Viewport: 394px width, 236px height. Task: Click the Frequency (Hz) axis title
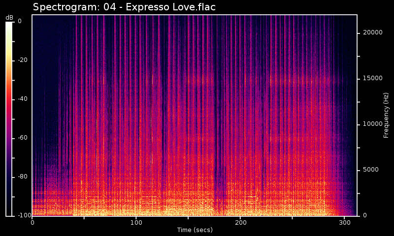click(x=386, y=115)
